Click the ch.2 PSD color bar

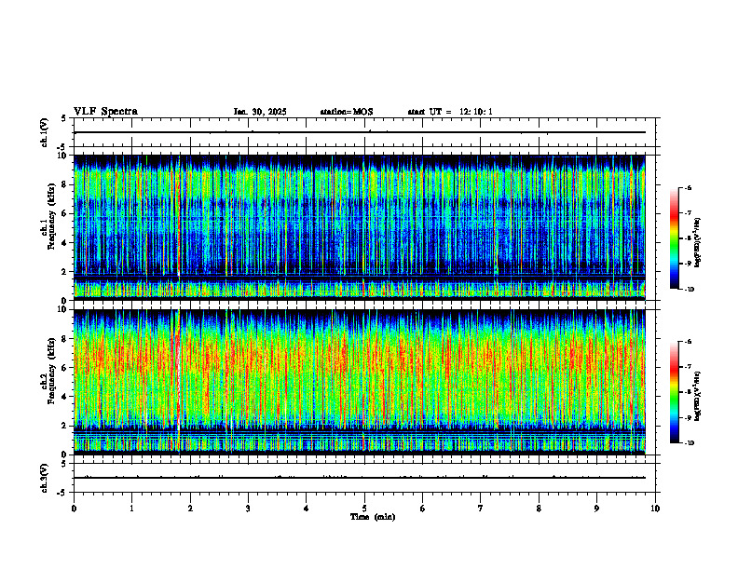(x=675, y=392)
